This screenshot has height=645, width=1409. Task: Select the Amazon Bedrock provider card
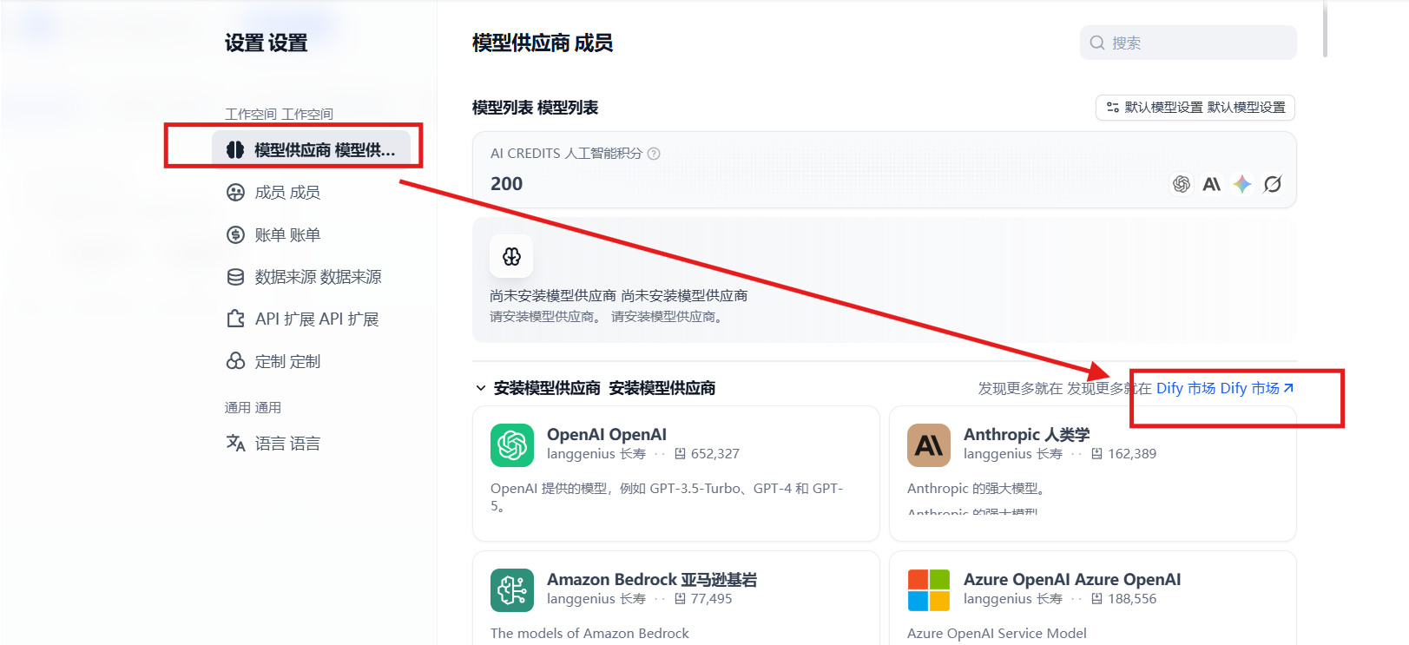pos(675,598)
